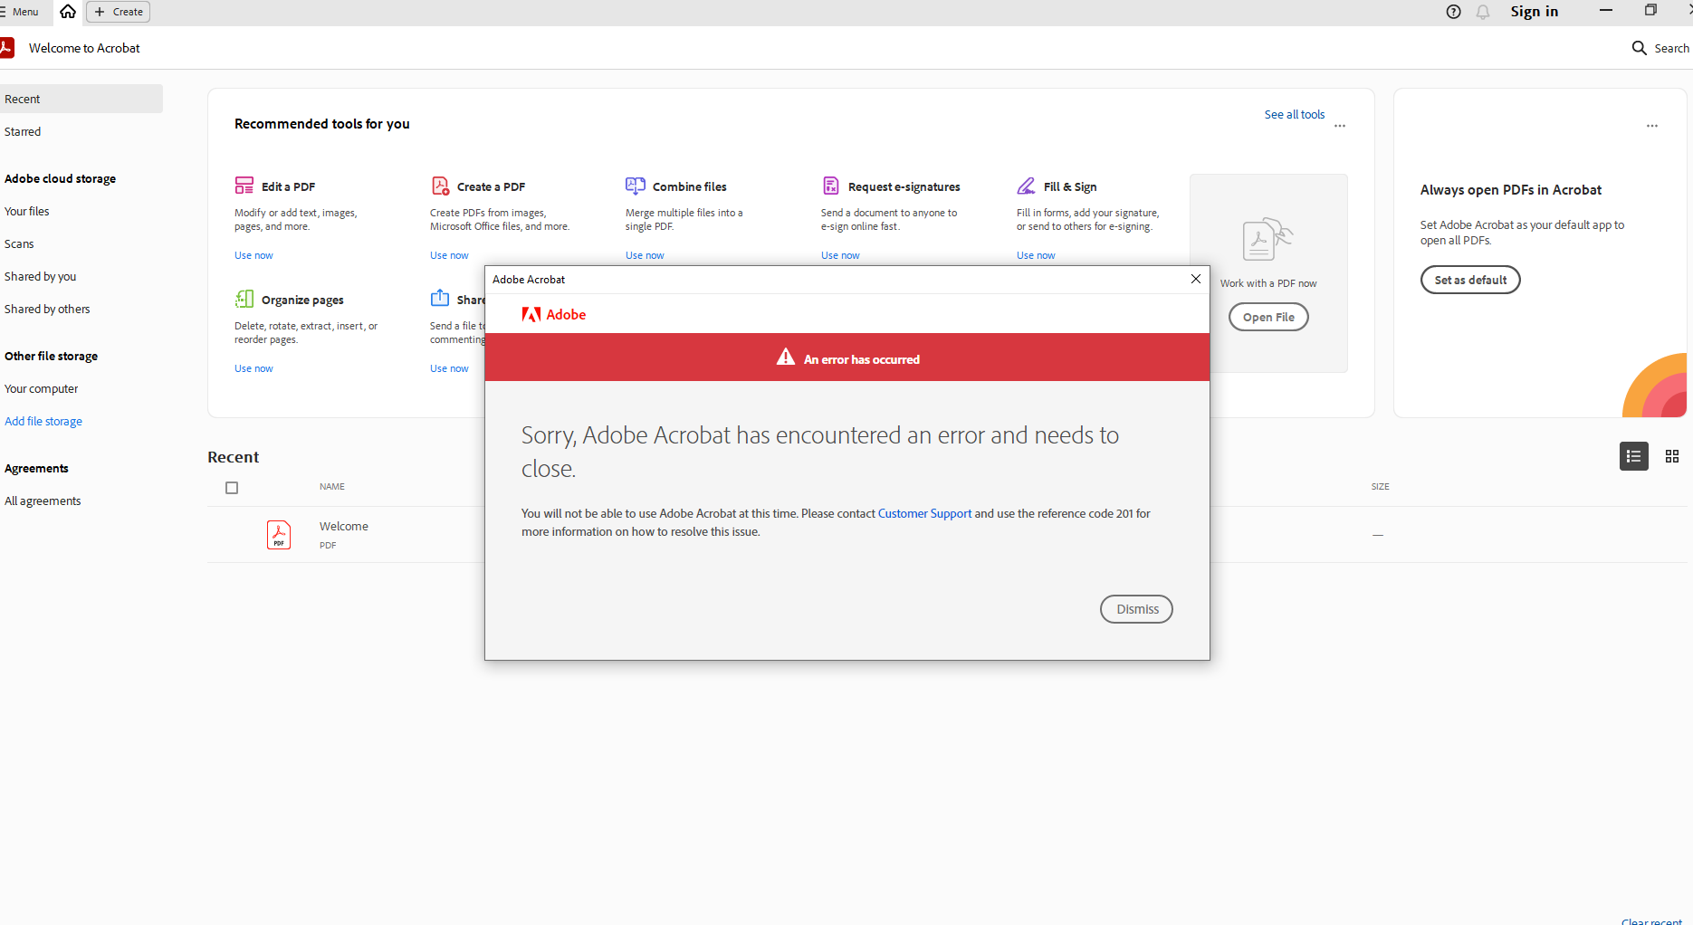Switch to grid view icon
1693x925 pixels.
point(1672,456)
